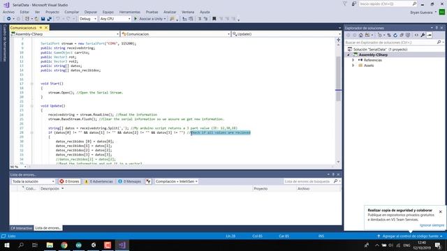Open Unity from the taskbar
Image resolution: width=447 pixels, height=251 pixels.
pyautogui.click(x=93, y=245)
